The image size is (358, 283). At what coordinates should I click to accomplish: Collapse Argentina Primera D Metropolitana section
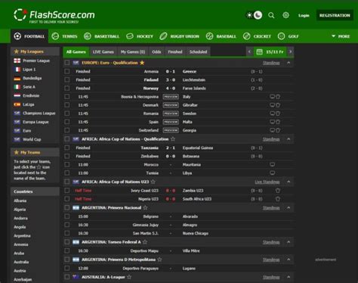coord(289,260)
